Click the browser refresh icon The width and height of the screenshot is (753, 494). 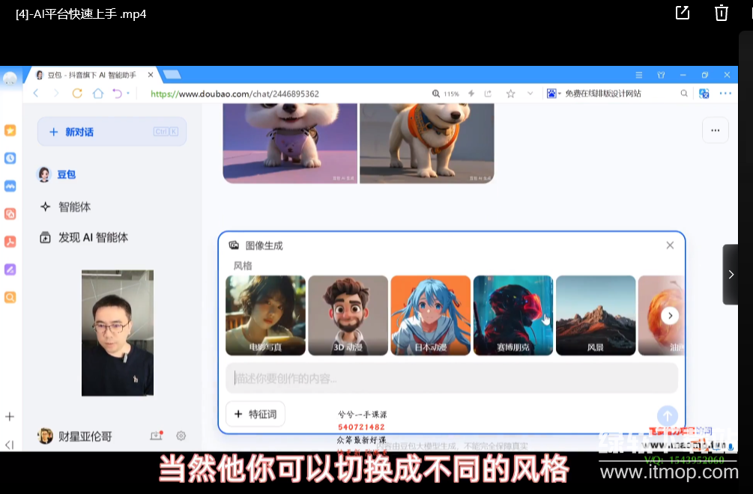point(77,94)
